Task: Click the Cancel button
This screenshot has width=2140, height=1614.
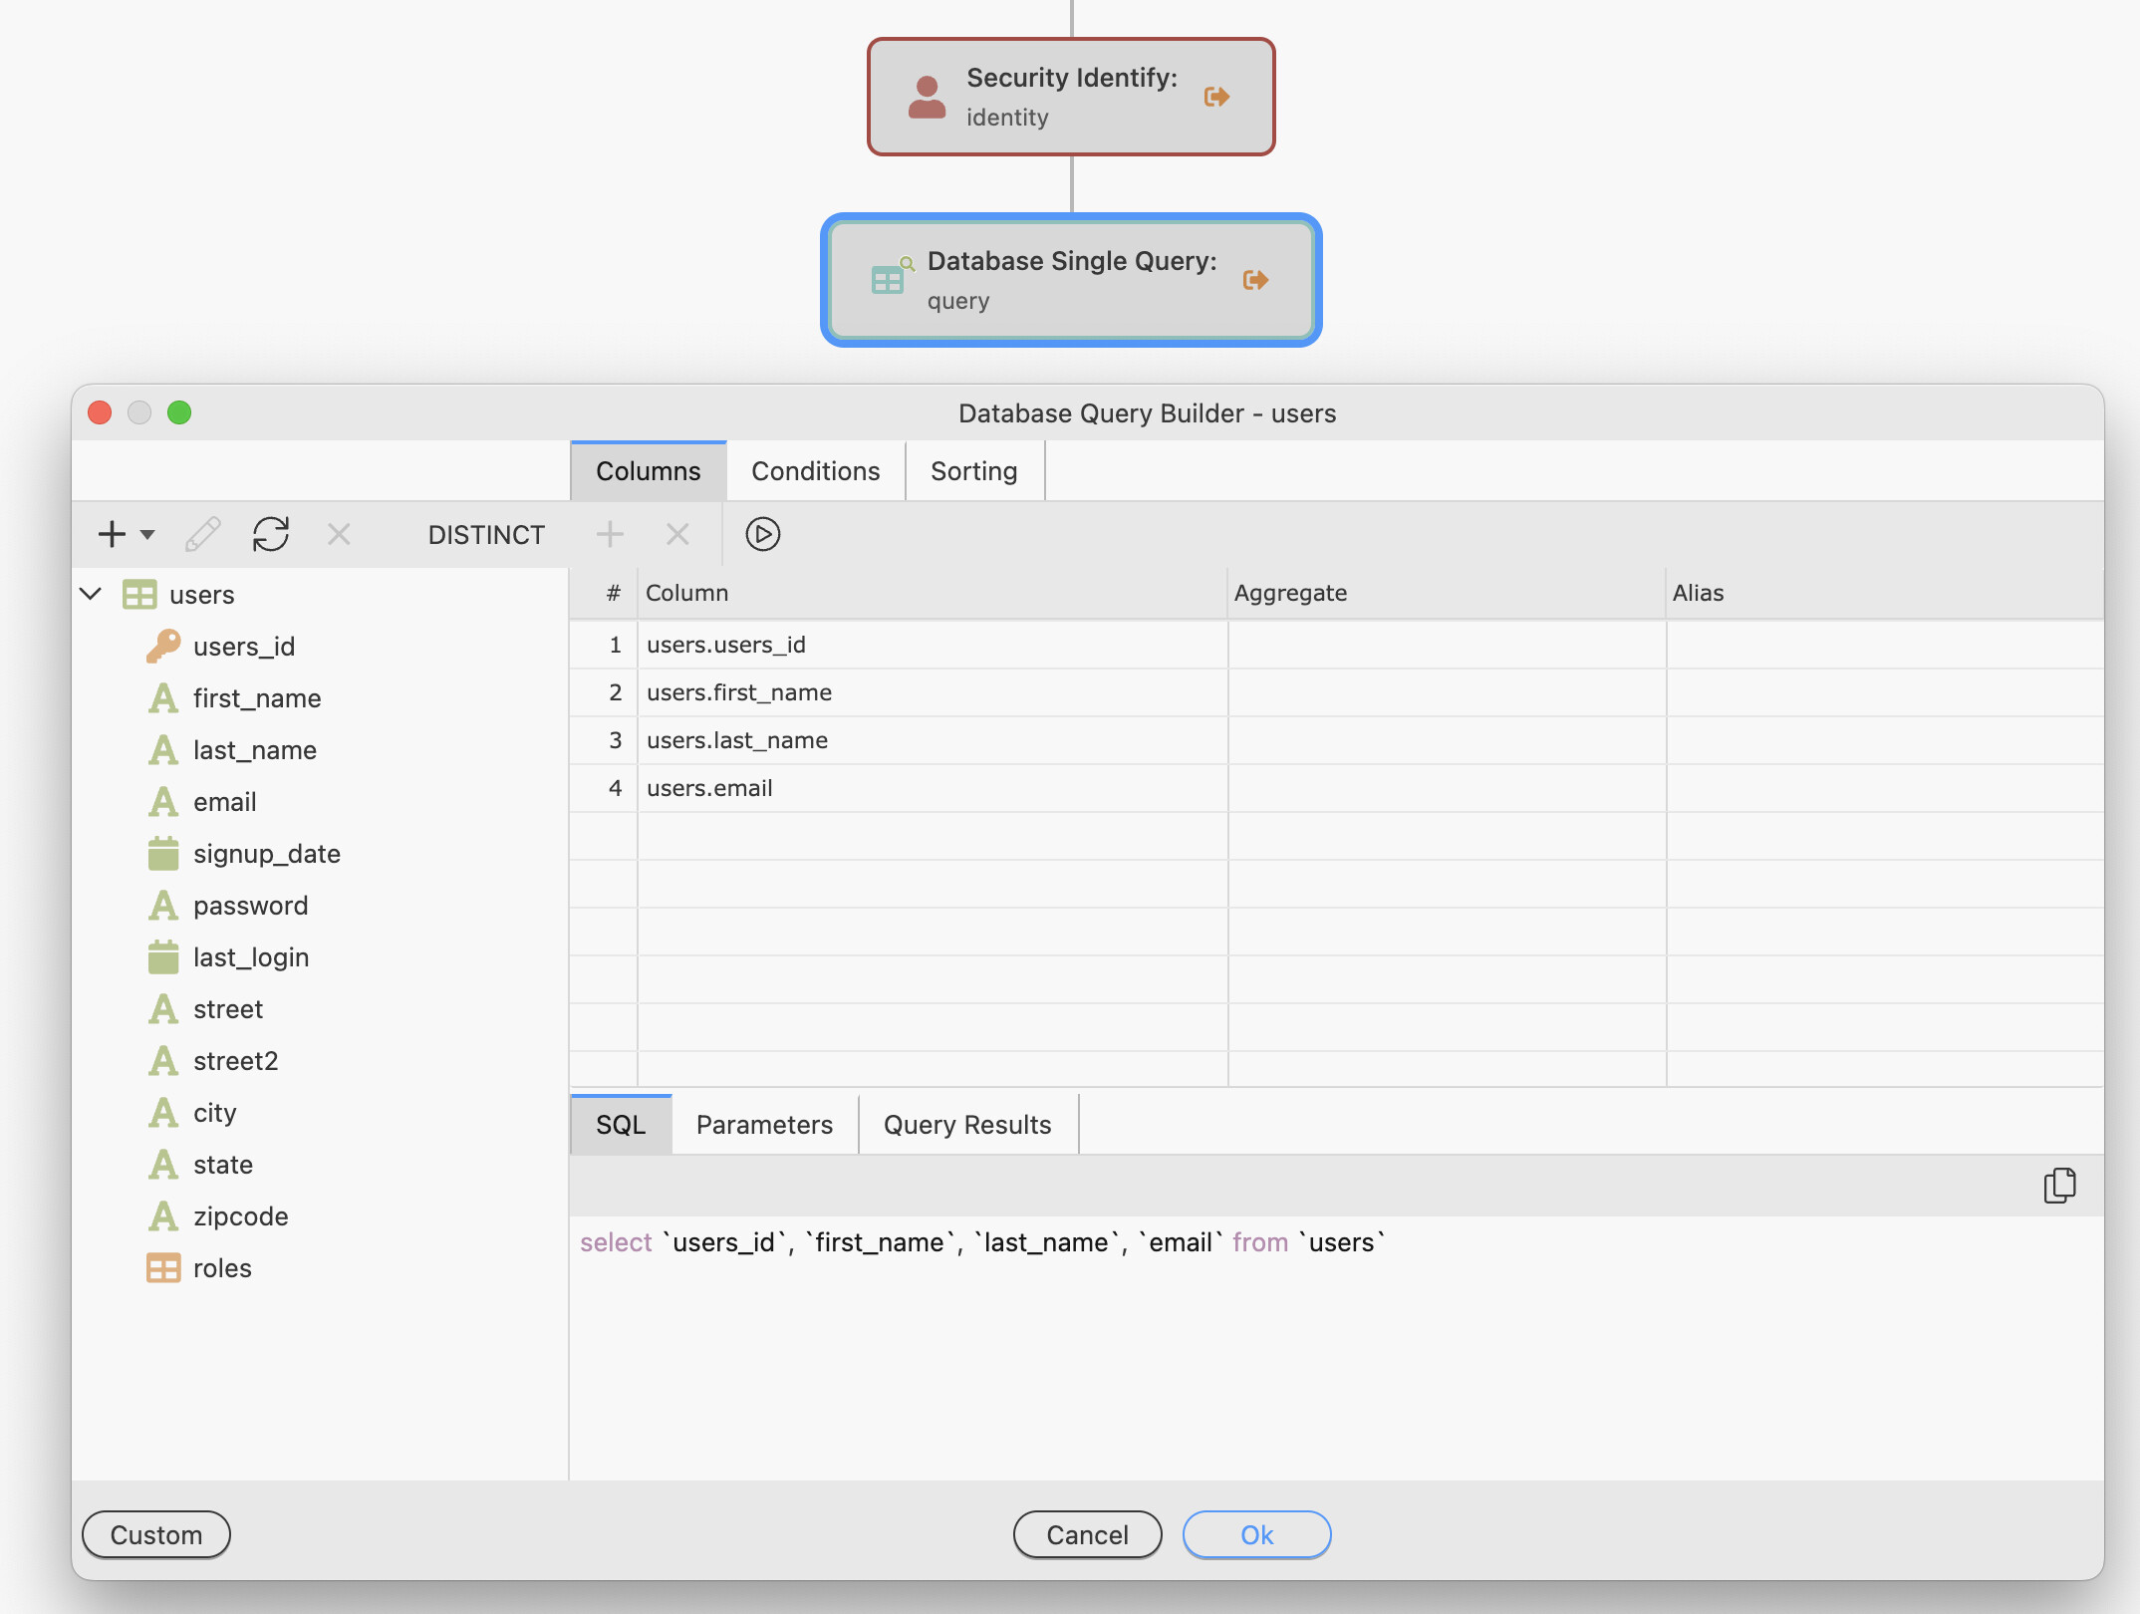Action: tap(1088, 1535)
